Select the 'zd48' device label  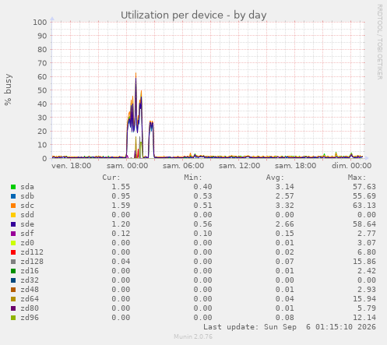30,290
